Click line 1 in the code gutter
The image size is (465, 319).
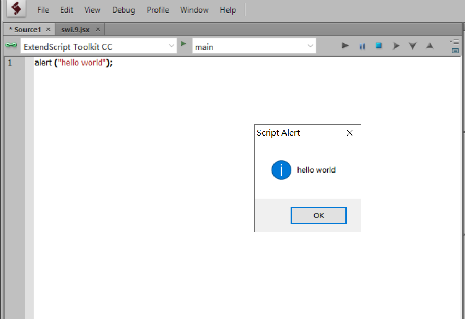click(10, 63)
